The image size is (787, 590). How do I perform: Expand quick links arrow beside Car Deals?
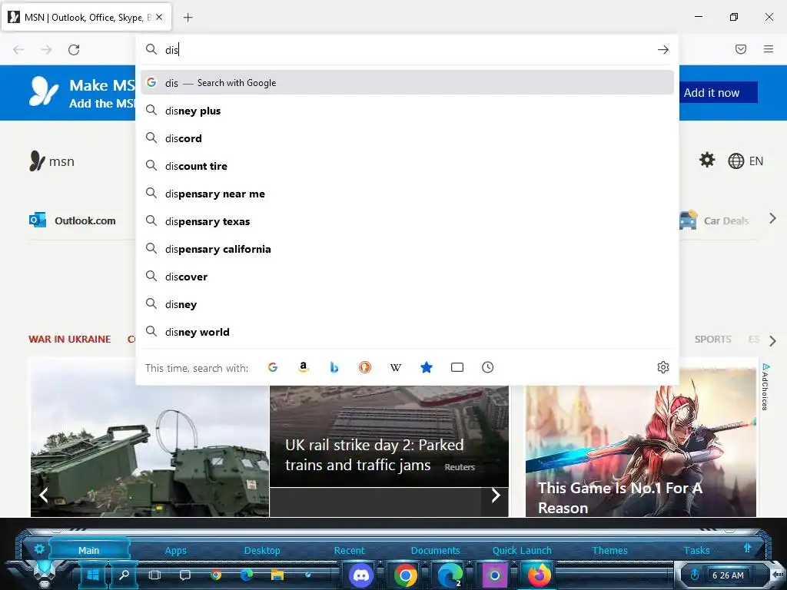[772, 219]
